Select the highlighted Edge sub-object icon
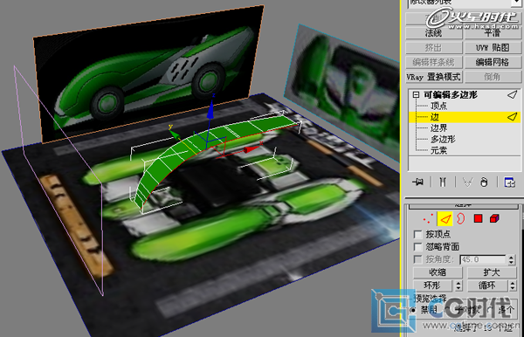The width and height of the screenshot is (524, 337). [x=445, y=219]
